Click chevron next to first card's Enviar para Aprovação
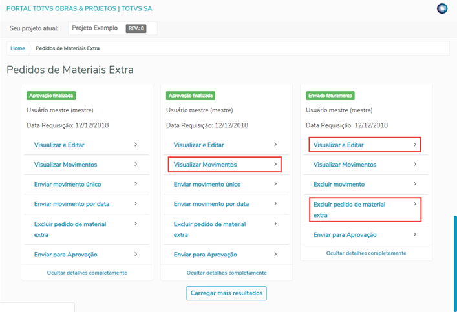This screenshot has width=457, height=312. tap(136, 254)
